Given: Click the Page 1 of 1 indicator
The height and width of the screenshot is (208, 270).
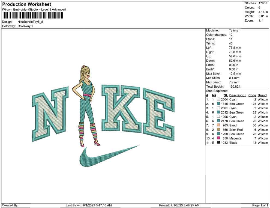Looking at the screenshot, I should [x=260, y=206].
